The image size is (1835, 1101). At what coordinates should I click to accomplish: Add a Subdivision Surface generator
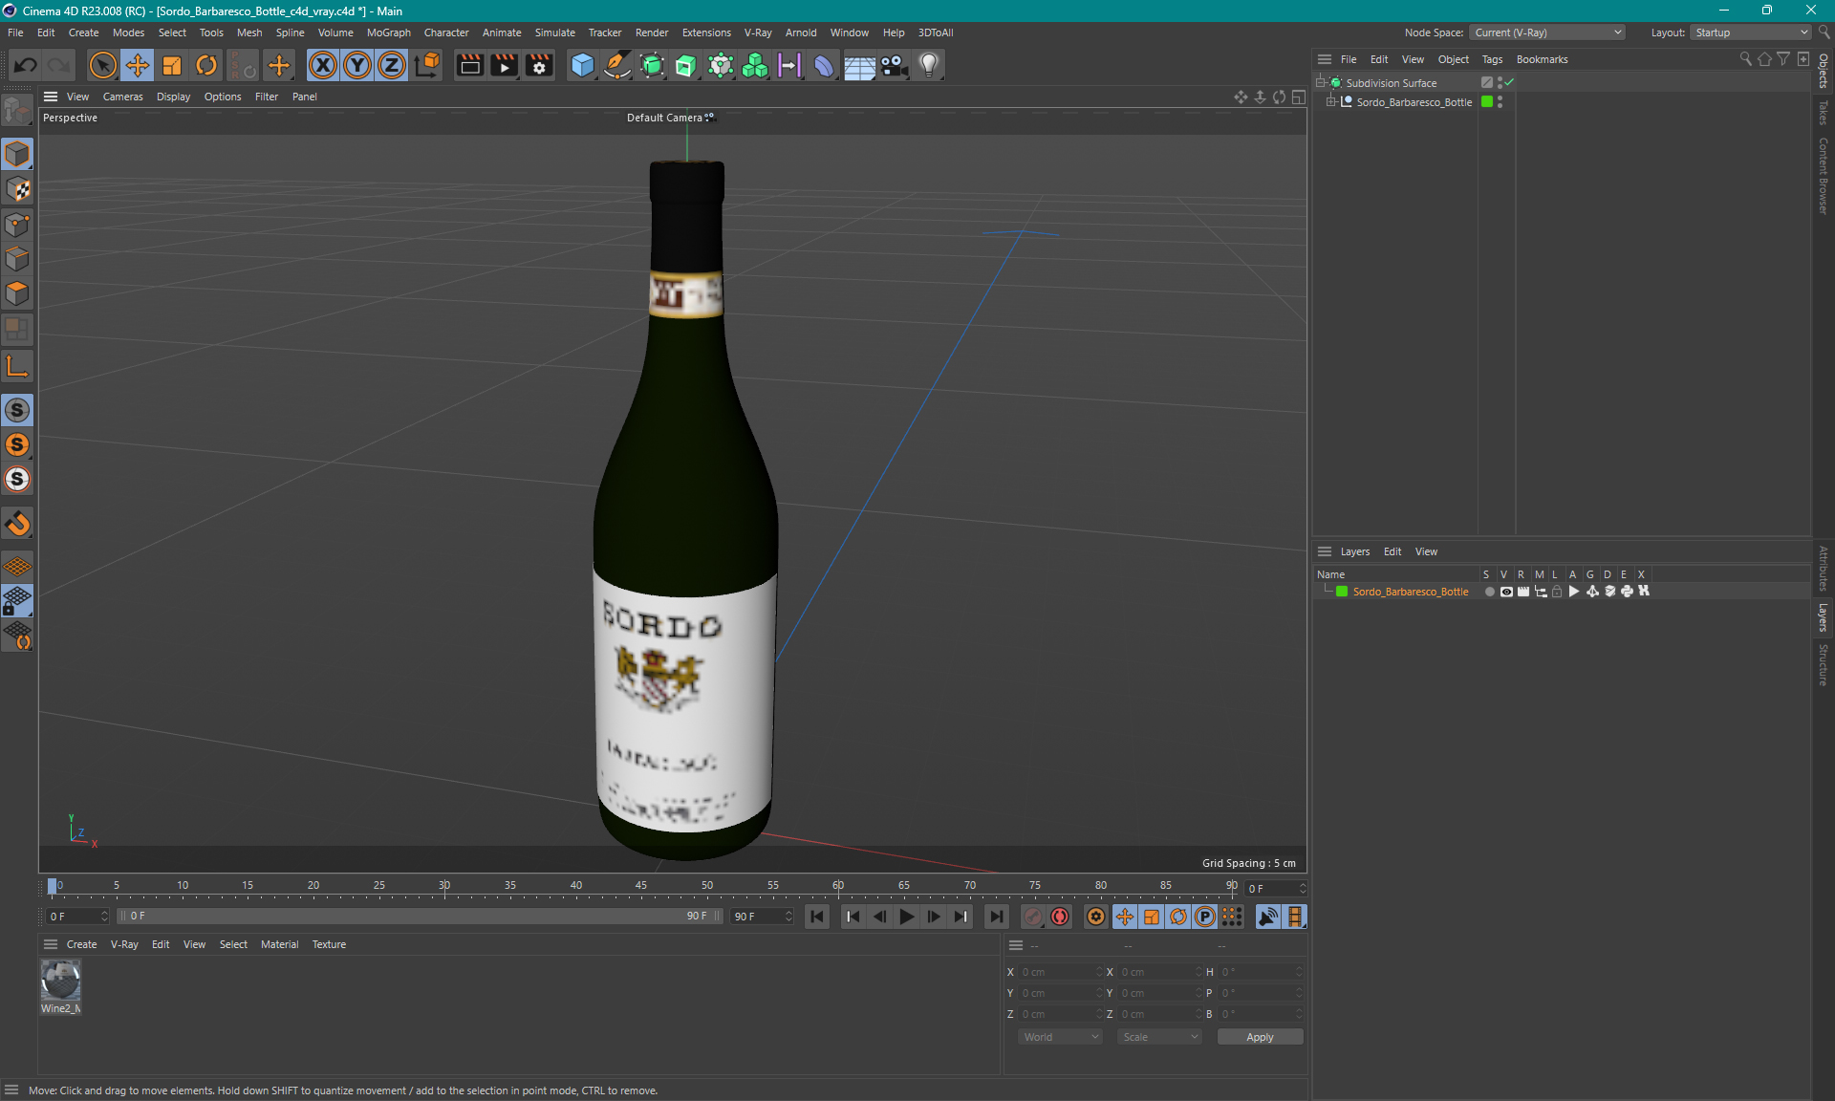click(x=652, y=65)
